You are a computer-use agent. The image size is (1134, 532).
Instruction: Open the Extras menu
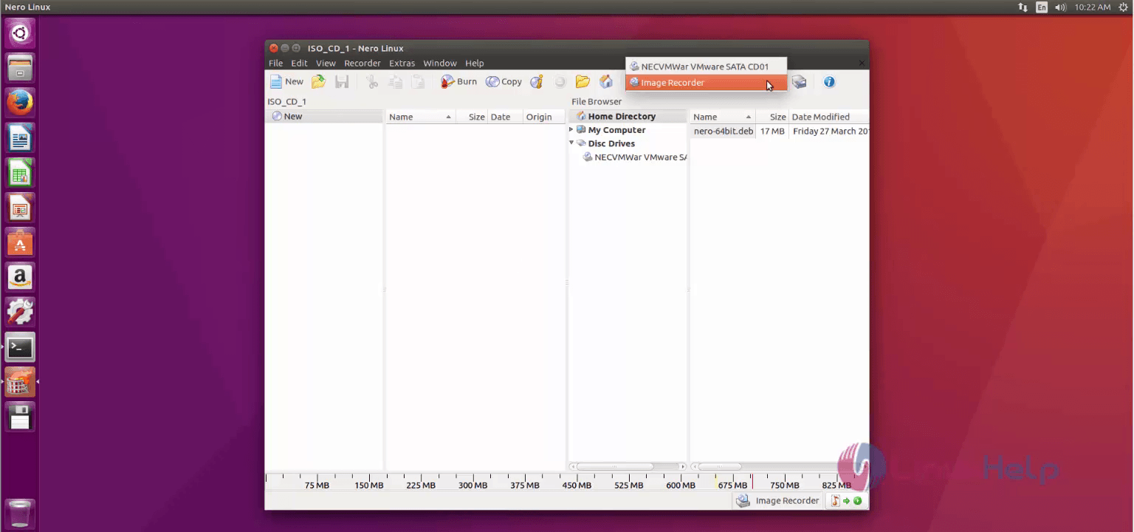pyautogui.click(x=402, y=64)
